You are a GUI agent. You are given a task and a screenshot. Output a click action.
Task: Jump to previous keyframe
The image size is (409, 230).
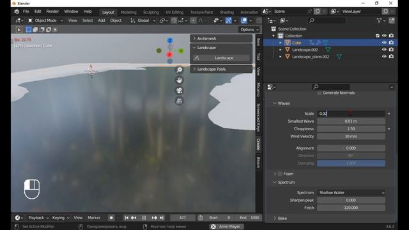tap(134, 218)
